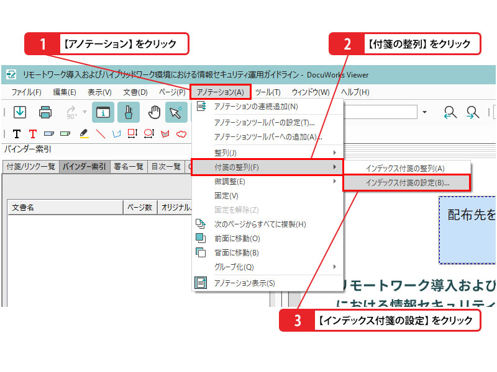497x372 pixels.
Task: Choose アノテーションツールバーの設定(T)... item
Action: [x=268, y=122]
